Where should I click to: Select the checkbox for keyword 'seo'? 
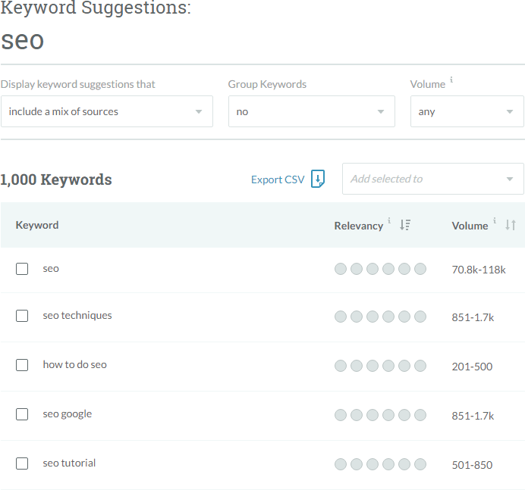tap(22, 269)
